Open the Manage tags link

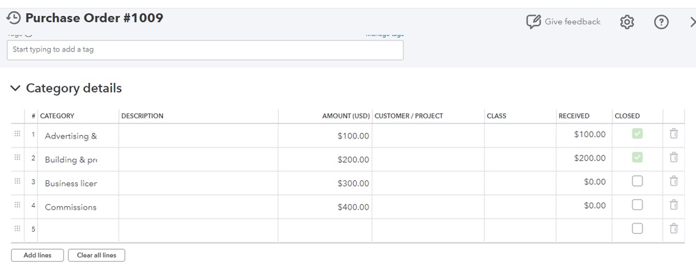point(385,34)
